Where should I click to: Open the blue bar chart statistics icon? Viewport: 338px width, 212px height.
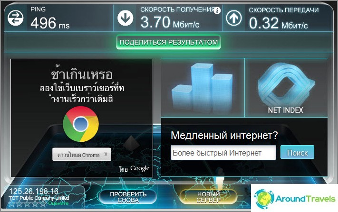203,87
